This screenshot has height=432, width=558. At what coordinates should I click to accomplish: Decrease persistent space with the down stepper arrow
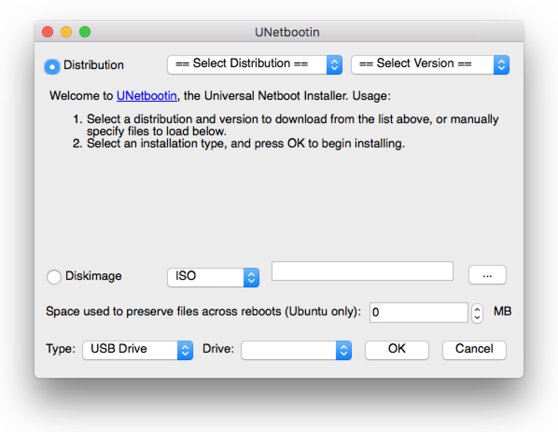pos(477,318)
